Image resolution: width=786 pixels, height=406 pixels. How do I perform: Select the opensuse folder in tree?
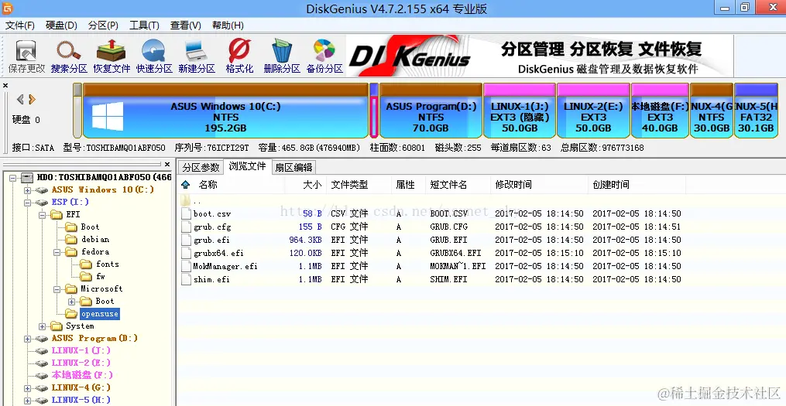100,314
